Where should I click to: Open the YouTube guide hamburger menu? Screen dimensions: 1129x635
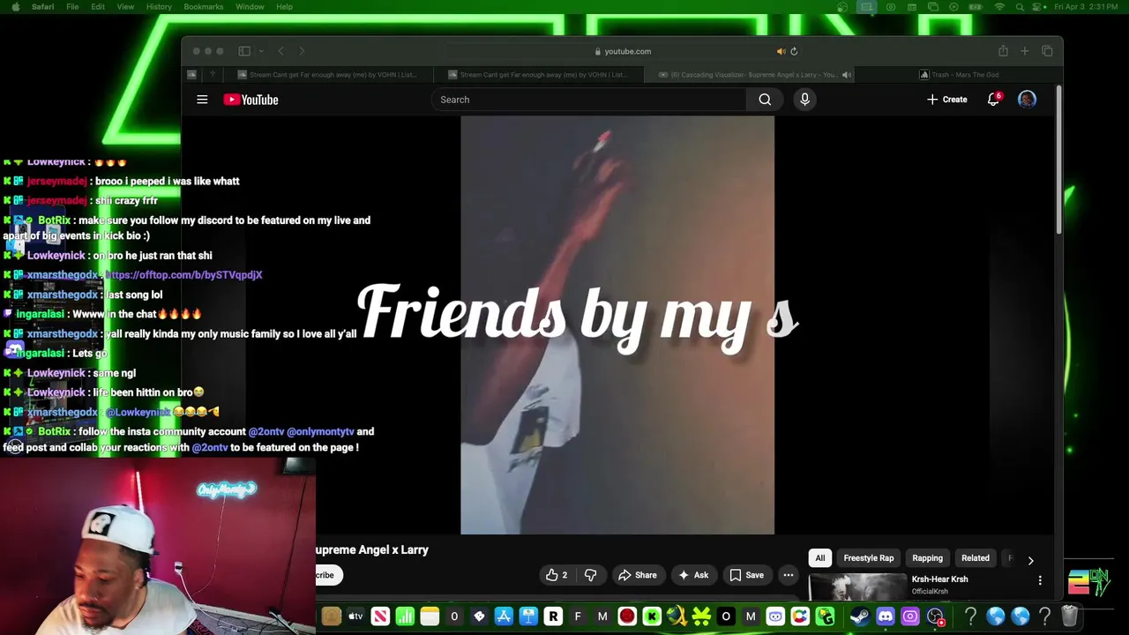click(x=202, y=100)
